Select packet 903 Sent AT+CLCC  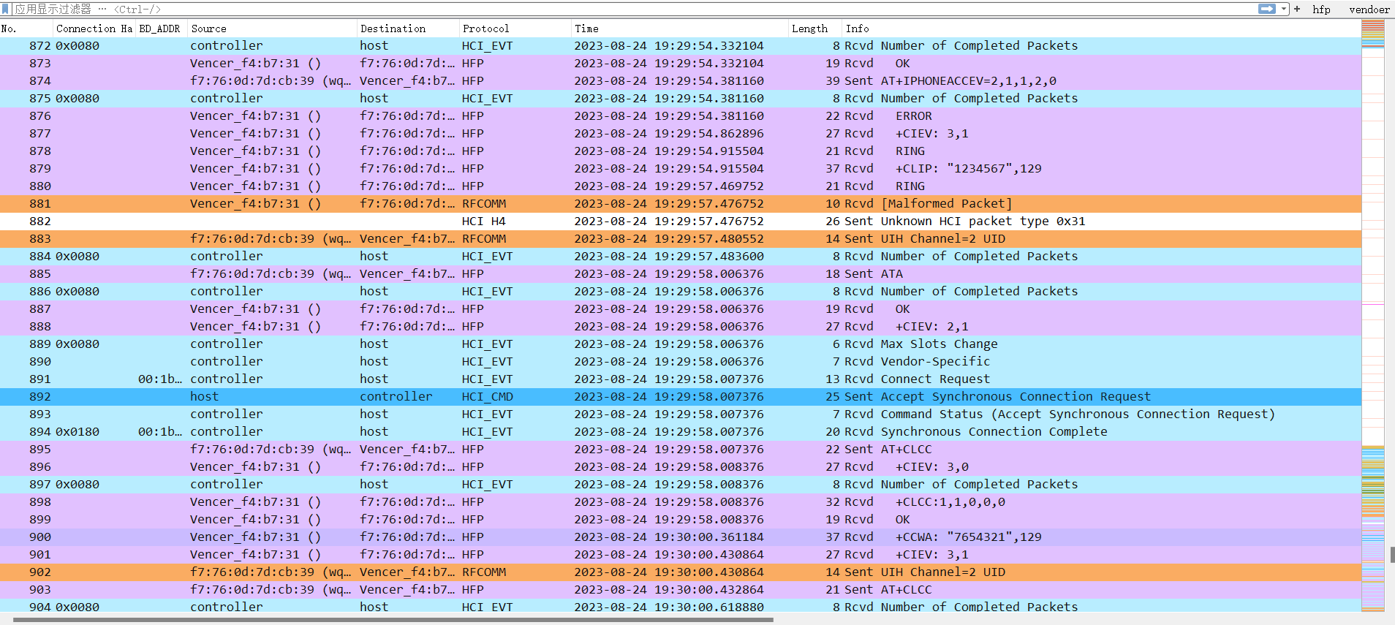point(680,589)
